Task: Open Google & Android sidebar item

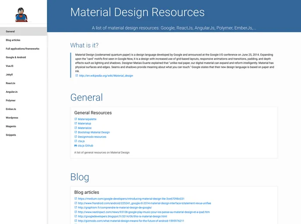Action: pyautogui.click(x=24, y=57)
